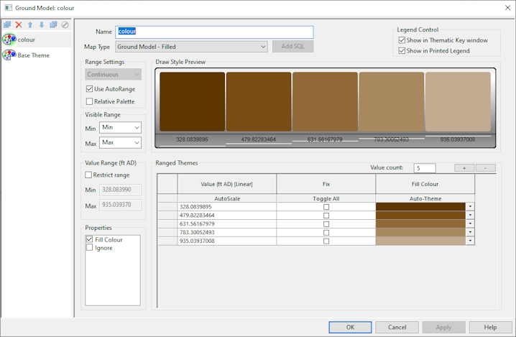Click the Name text field

(x=214, y=32)
